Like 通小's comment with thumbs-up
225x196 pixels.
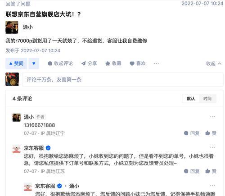pos(211,133)
